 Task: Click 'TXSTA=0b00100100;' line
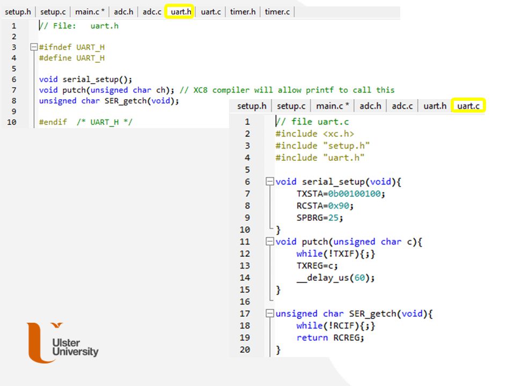341,194
